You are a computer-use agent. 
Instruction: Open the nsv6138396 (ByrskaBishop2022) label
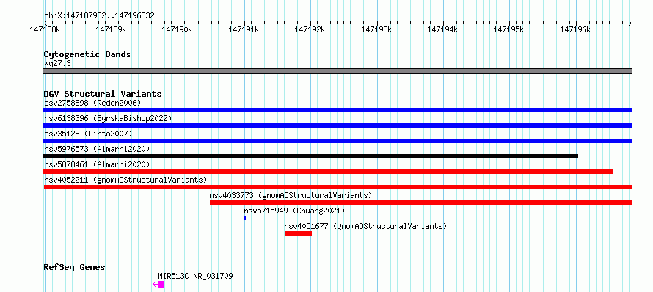coord(108,118)
